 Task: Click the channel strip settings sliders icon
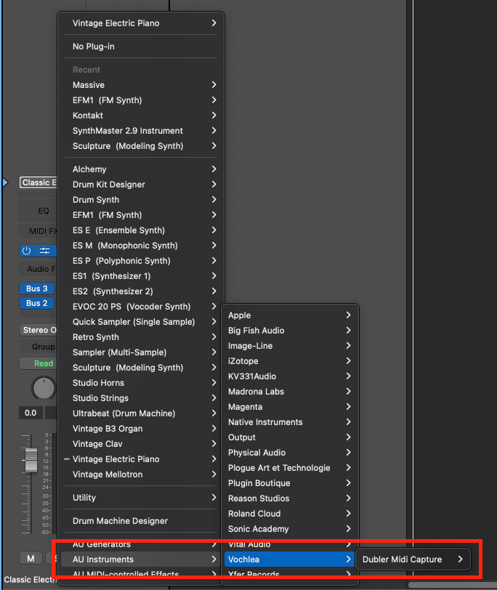click(46, 249)
